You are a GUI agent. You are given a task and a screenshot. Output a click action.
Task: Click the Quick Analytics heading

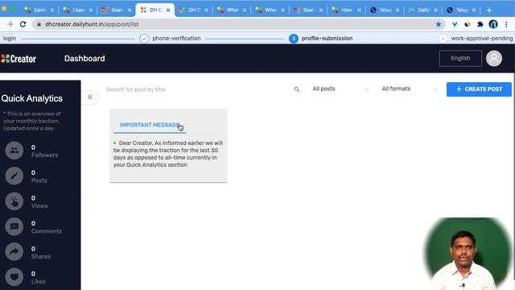pos(32,98)
